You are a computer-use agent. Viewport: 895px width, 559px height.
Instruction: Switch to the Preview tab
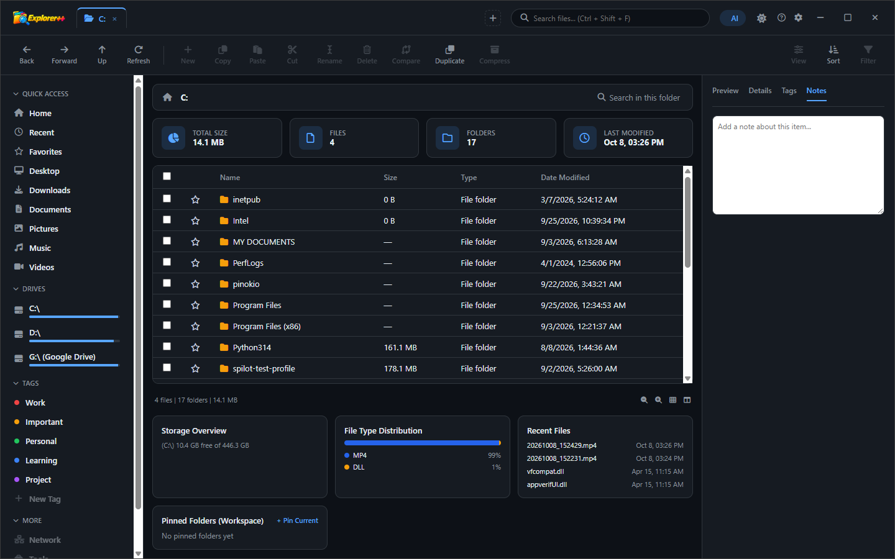tap(725, 91)
